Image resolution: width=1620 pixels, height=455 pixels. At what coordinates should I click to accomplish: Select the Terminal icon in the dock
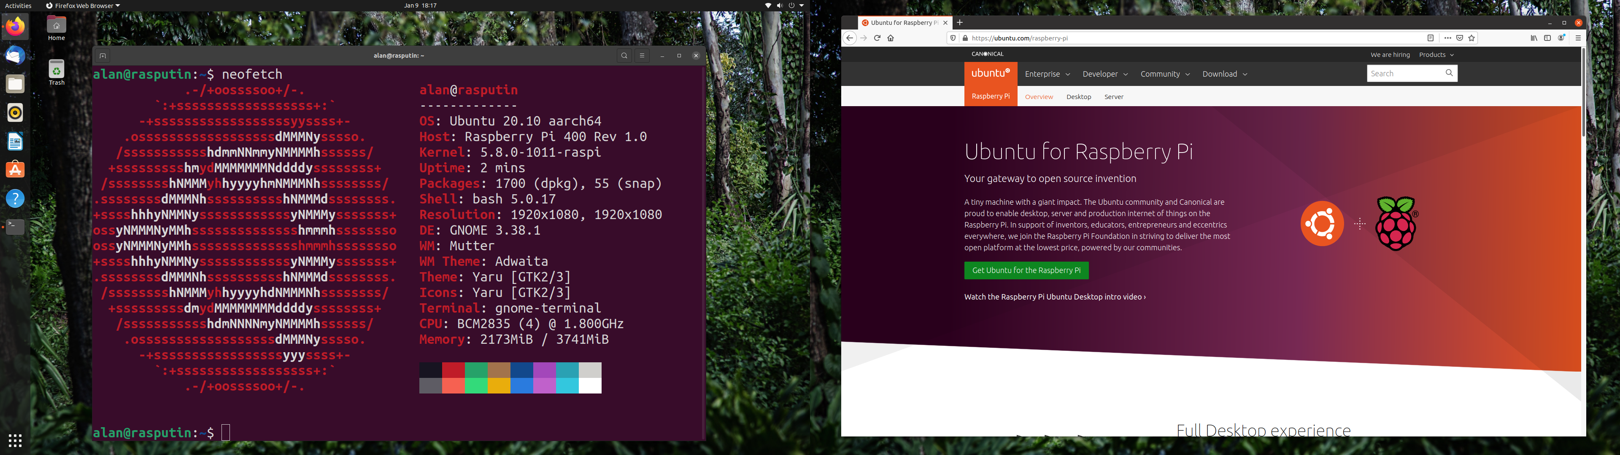pyautogui.click(x=16, y=227)
